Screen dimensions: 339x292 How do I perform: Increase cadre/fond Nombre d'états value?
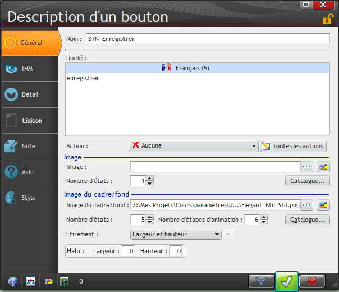coord(150,217)
